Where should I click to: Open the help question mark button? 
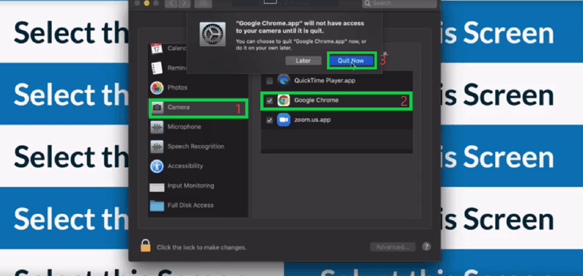point(426,247)
